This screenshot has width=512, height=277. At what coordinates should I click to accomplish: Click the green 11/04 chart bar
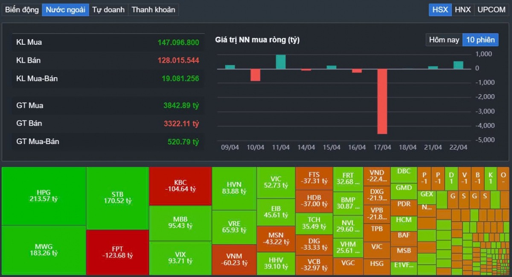(x=281, y=62)
